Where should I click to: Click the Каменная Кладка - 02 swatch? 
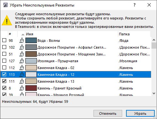tap(31, 68)
